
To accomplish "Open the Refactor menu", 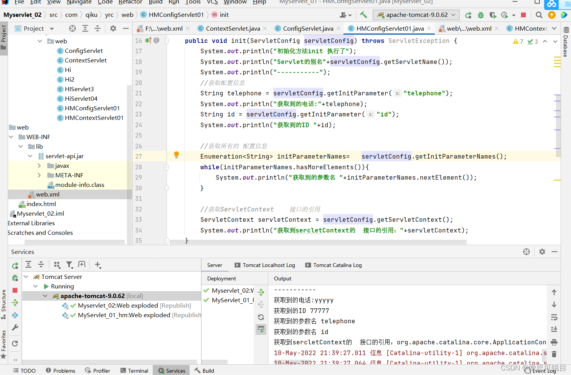I will (130, 2).
